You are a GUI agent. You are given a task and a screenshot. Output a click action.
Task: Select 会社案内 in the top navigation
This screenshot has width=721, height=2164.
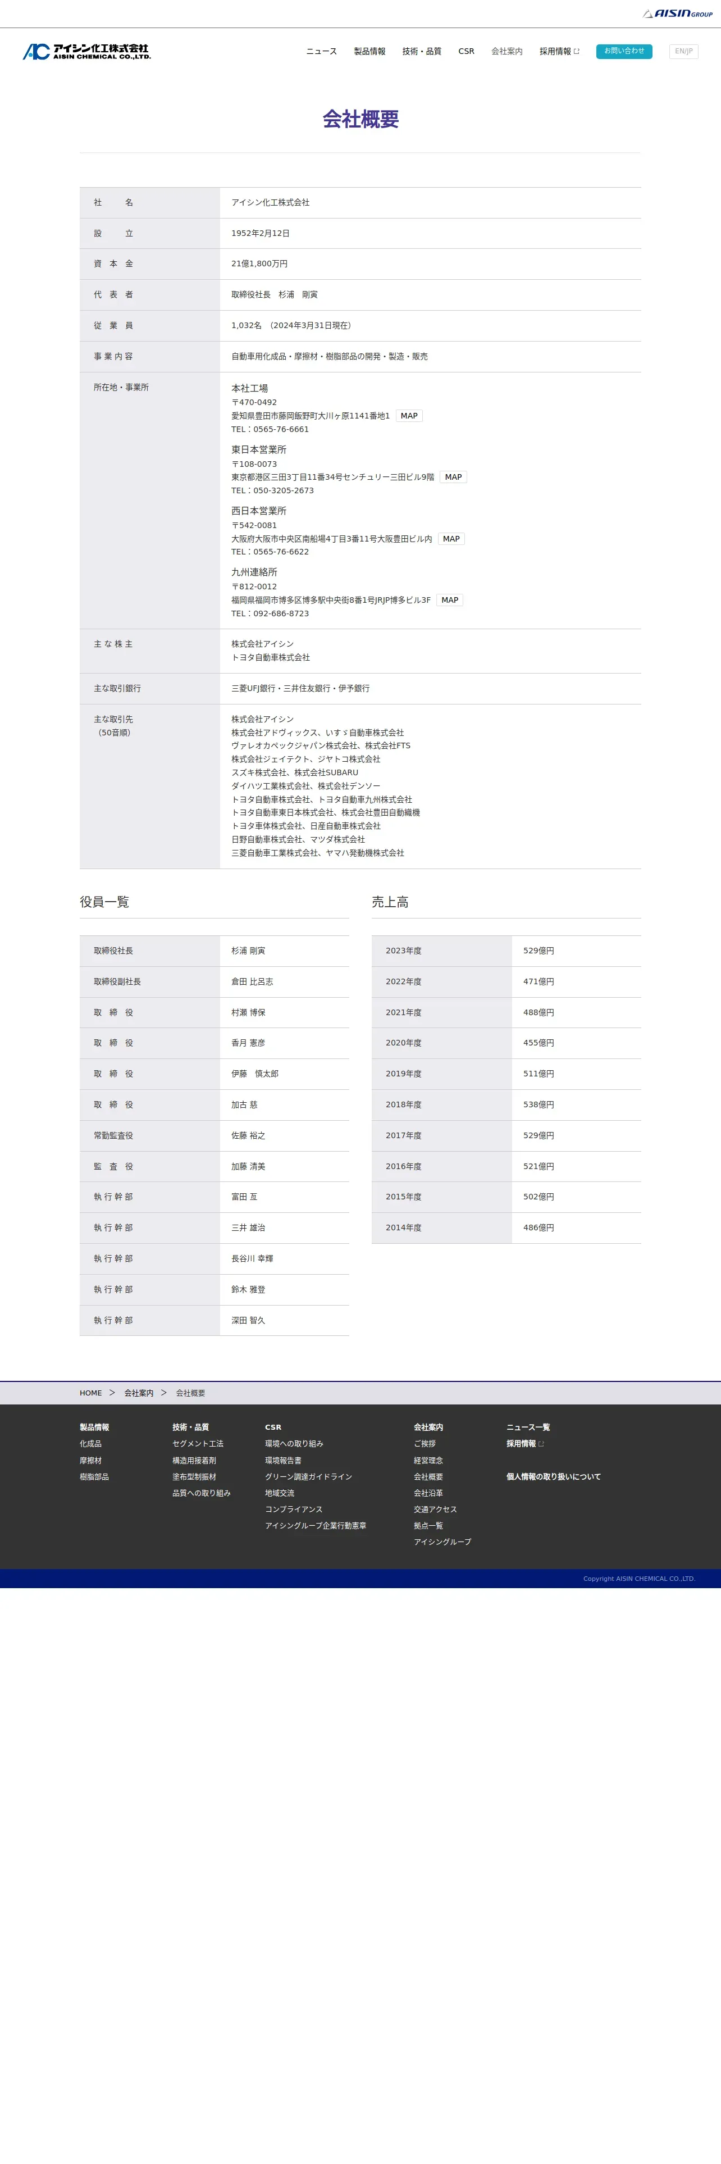pyautogui.click(x=507, y=51)
